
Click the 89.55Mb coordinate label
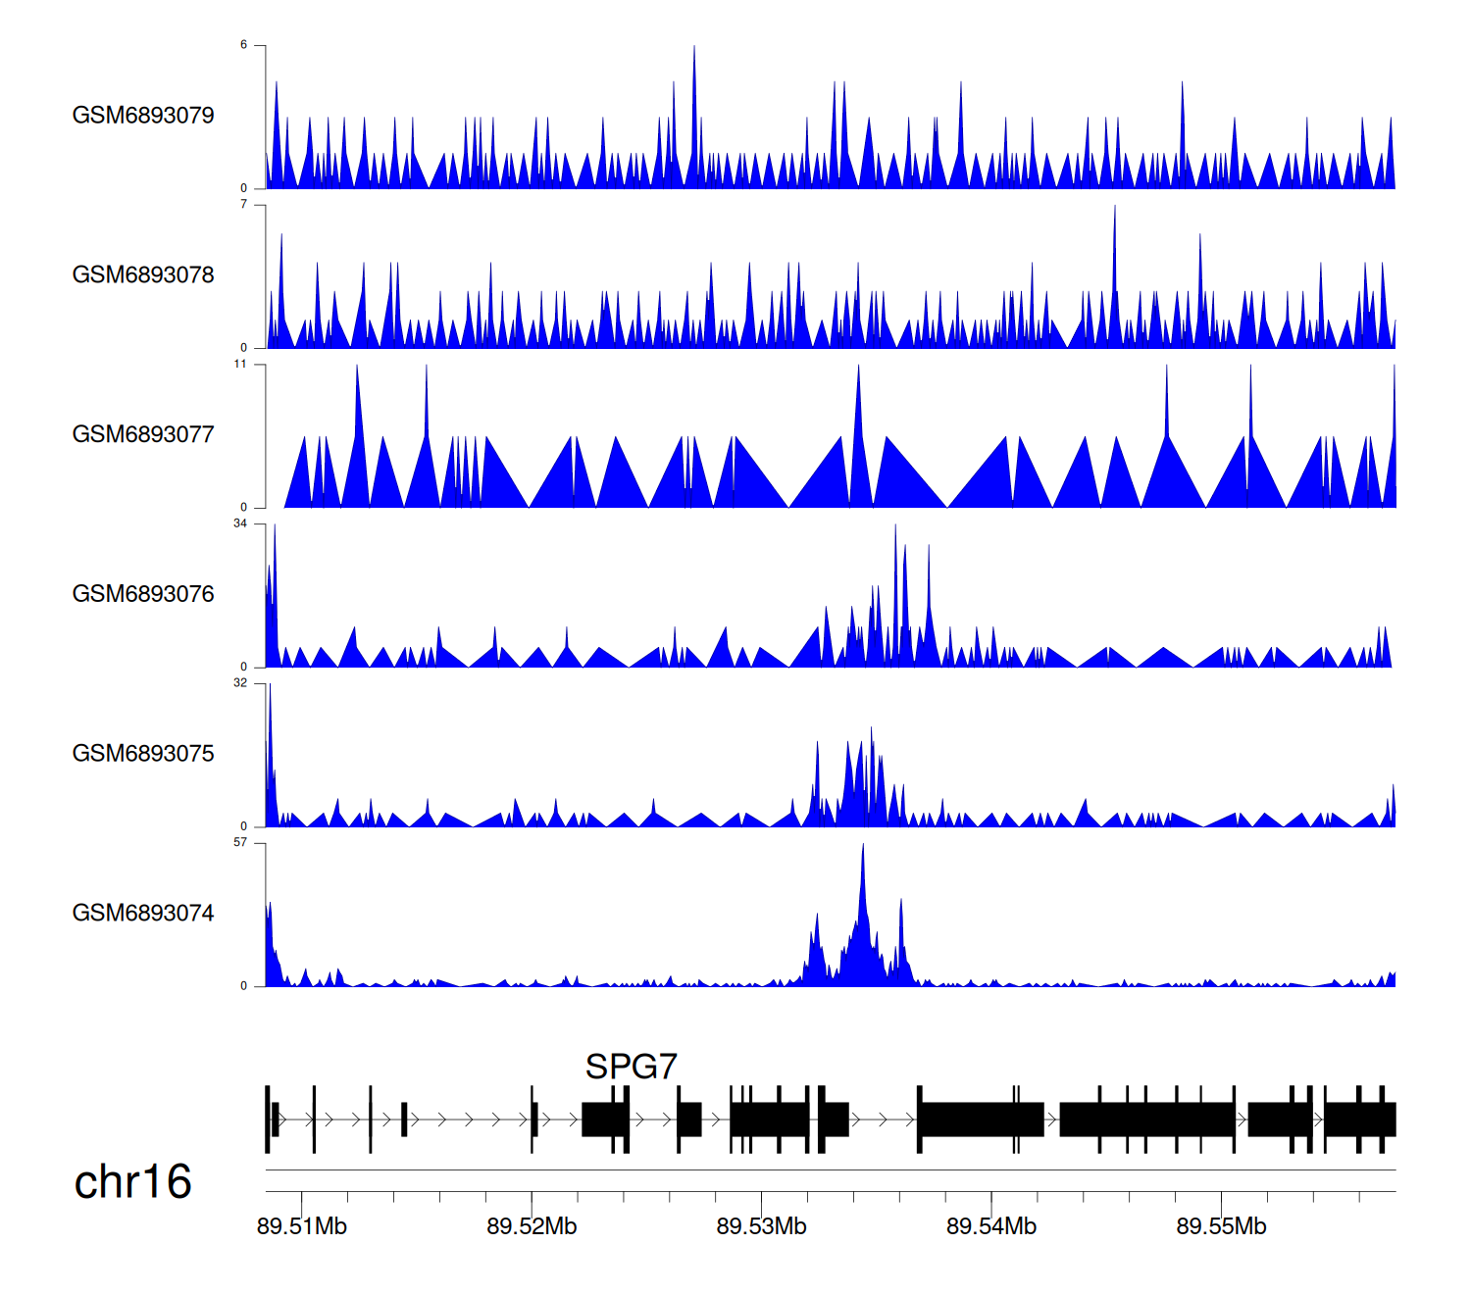pos(1221,1226)
